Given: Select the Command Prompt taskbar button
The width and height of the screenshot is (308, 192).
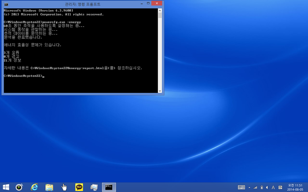Looking at the screenshot, I should coord(109,187).
